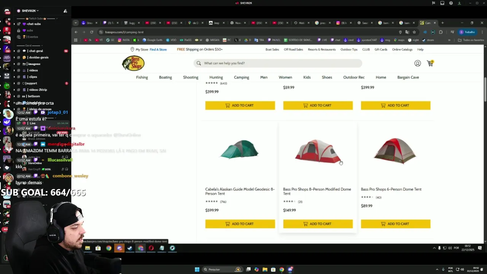This screenshot has height=274, width=487.
Task: Open the browser extensions puzzle icon
Action: coord(441,32)
